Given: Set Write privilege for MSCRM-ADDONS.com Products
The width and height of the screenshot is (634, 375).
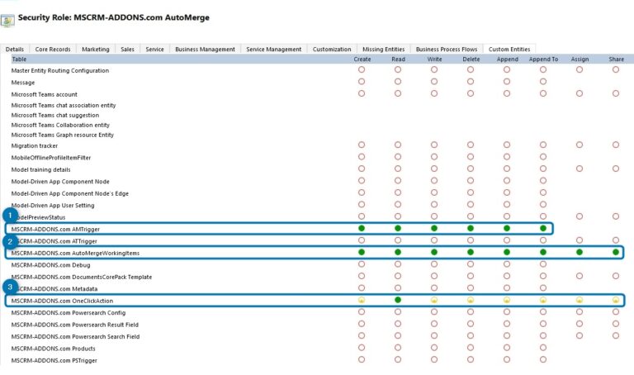Looking at the screenshot, I should (434, 348).
